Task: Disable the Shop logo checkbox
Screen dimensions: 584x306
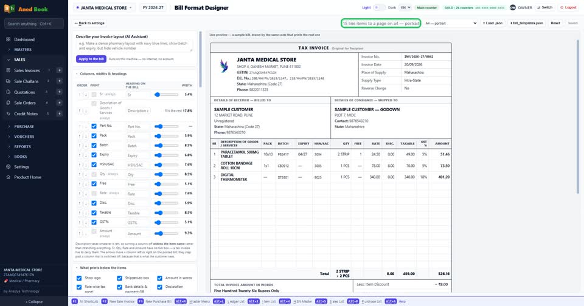Action: (79, 278)
